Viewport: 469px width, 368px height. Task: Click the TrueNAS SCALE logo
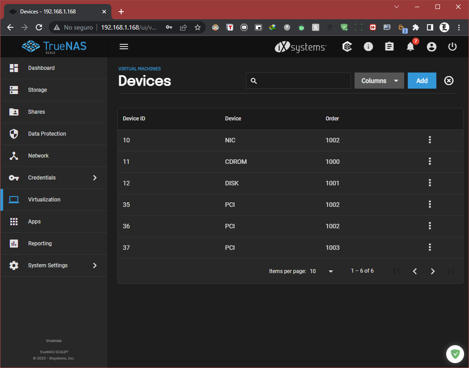54,47
